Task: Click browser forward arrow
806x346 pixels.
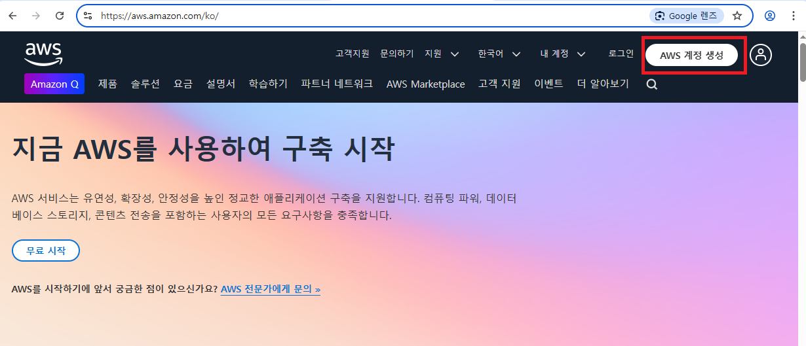Action: [36, 16]
